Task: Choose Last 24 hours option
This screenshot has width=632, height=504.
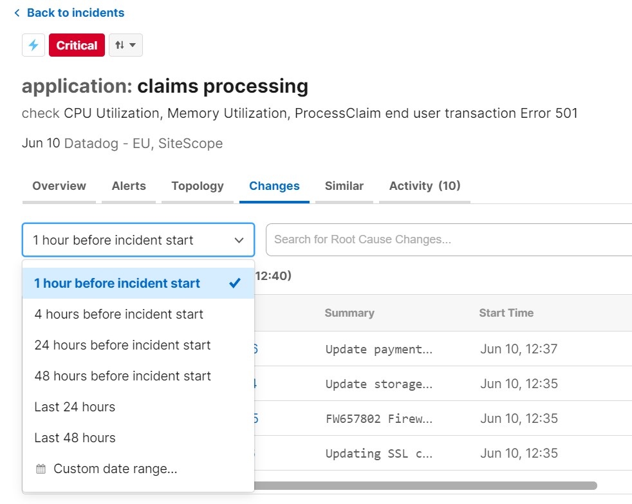Action: click(75, 407)
